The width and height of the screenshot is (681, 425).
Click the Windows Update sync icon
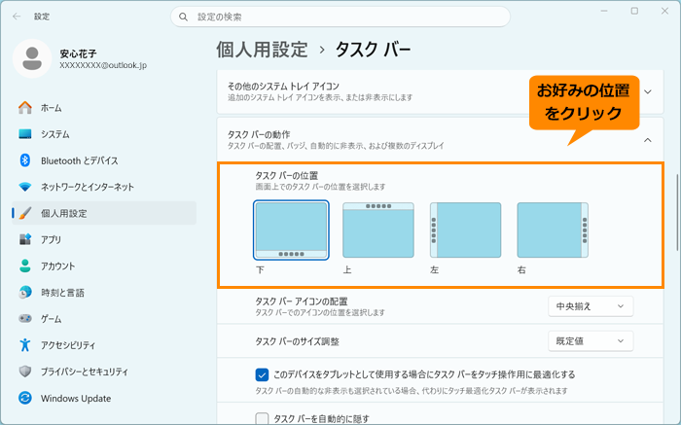point(25,398)
